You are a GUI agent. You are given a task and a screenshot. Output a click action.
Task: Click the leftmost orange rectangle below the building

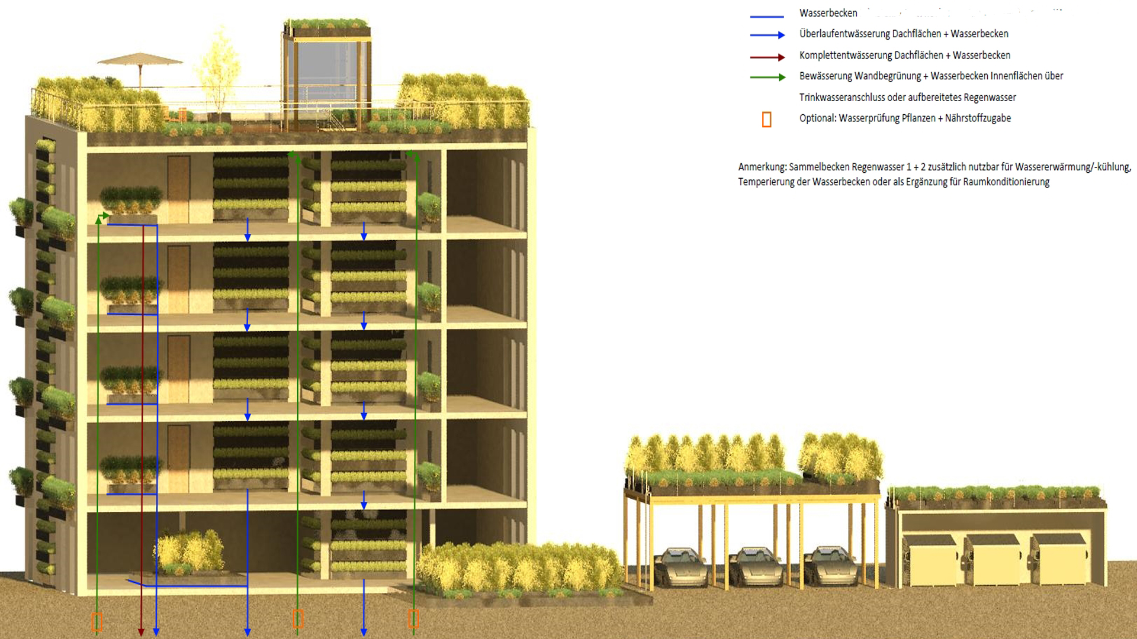coord(97,622)
